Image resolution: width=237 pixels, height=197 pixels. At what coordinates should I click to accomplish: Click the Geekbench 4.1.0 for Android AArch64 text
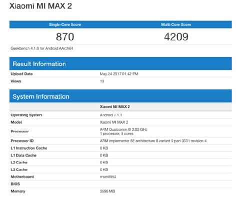(x=42, y=48)
